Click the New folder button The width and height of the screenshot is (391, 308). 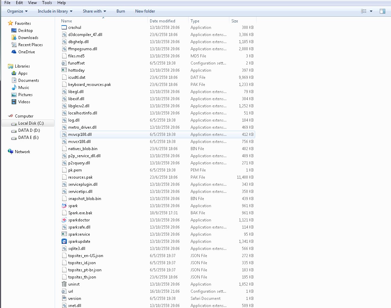coord(145,11)
